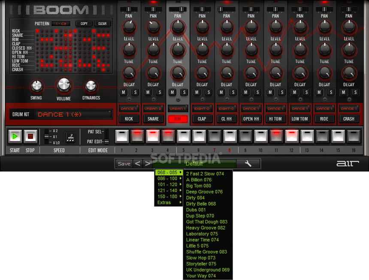Open Crash channel sound dropdown Dance 1
The width and height of the screenshot is (369, 280).
coord(349,108)
